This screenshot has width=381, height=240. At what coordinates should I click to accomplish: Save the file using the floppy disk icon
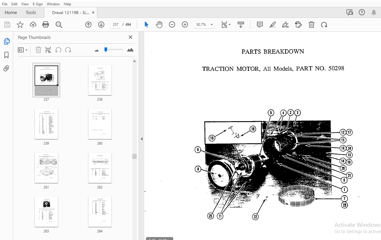[7, 25]
